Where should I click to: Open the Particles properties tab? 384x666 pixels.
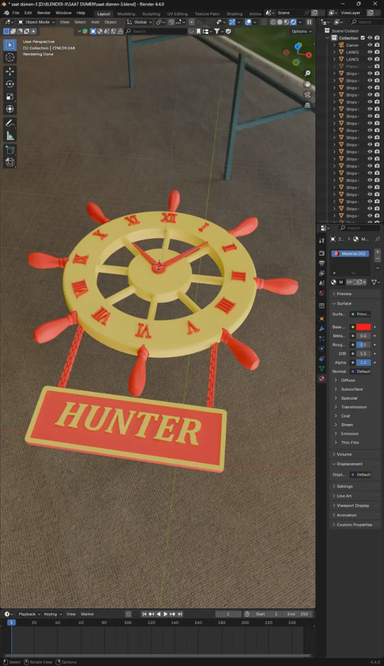pyautogui.click(x=322, y=339)
